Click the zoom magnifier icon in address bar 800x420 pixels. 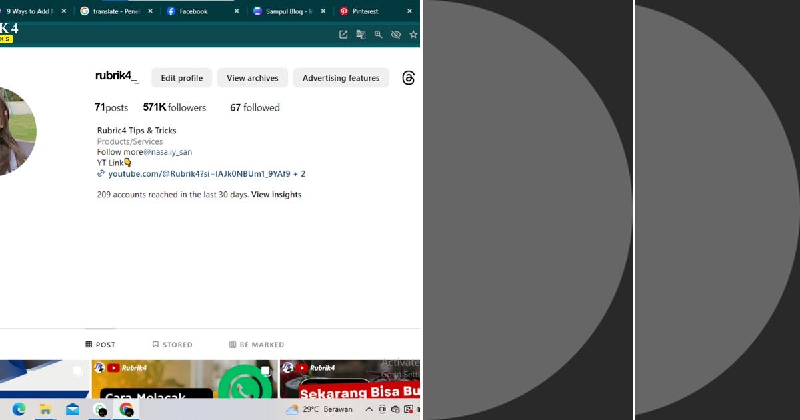click(378, 35)
